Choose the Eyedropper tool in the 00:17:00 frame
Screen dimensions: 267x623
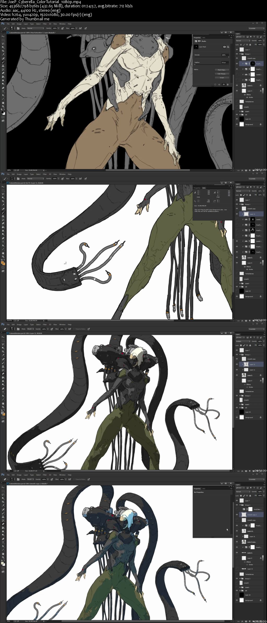coord(3,55)
